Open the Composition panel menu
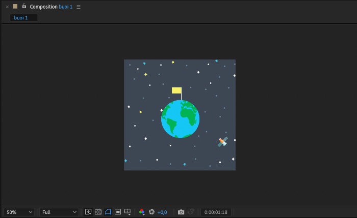The width and height of the screenshot is (357, 218). 79,7
